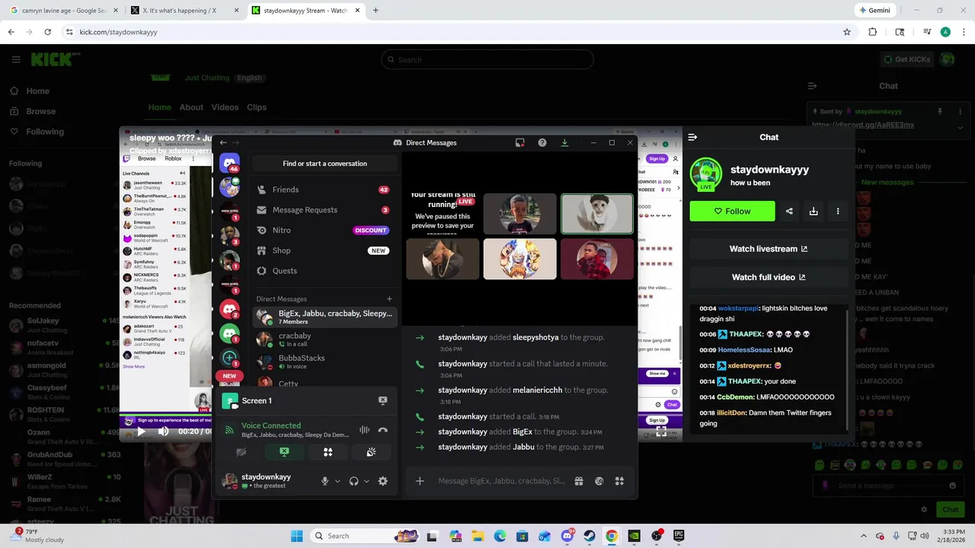Click Find or start a conversation
This screenshot has width=975, height=548.
click(324, 164)
